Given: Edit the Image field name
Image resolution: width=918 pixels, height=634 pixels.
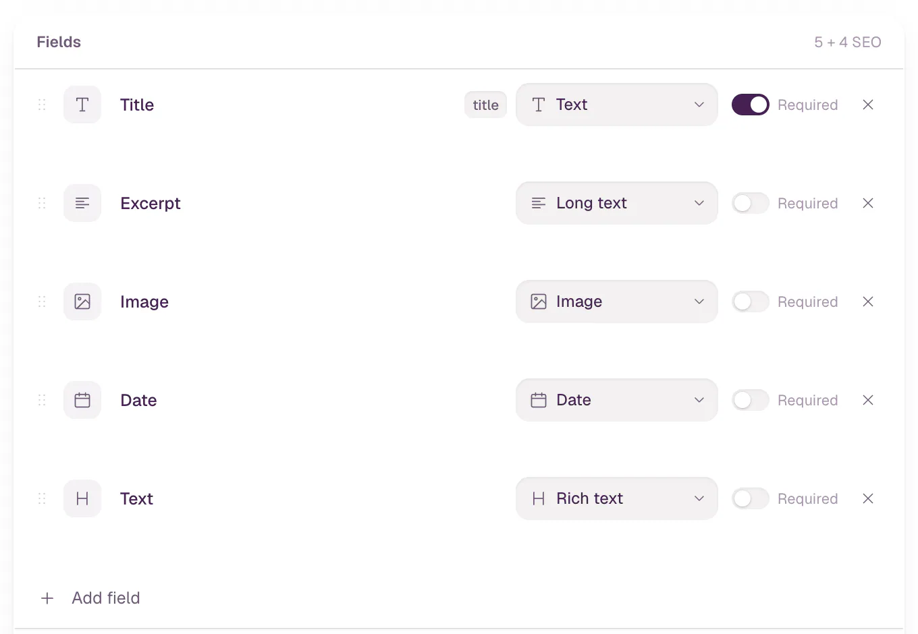Looking at the screenshot, I should pos(144,301).
